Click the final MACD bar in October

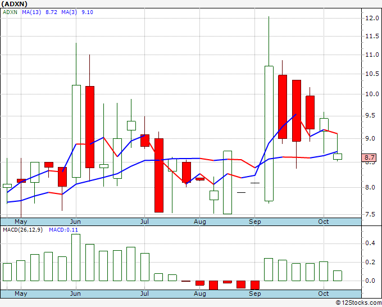(338, 276)
